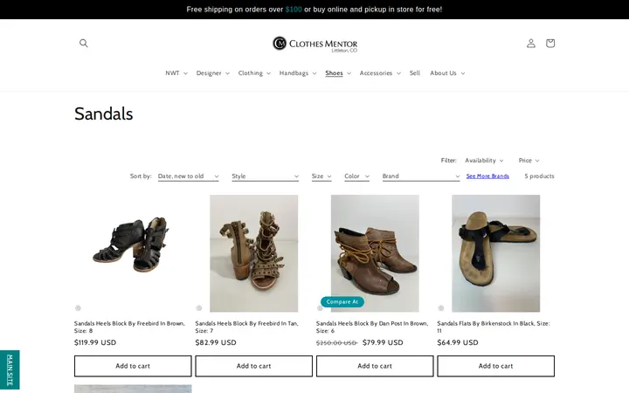The width and height of the screenshot is (629, 393).
Task: Open the Sell page link
Action: [415, 73]
